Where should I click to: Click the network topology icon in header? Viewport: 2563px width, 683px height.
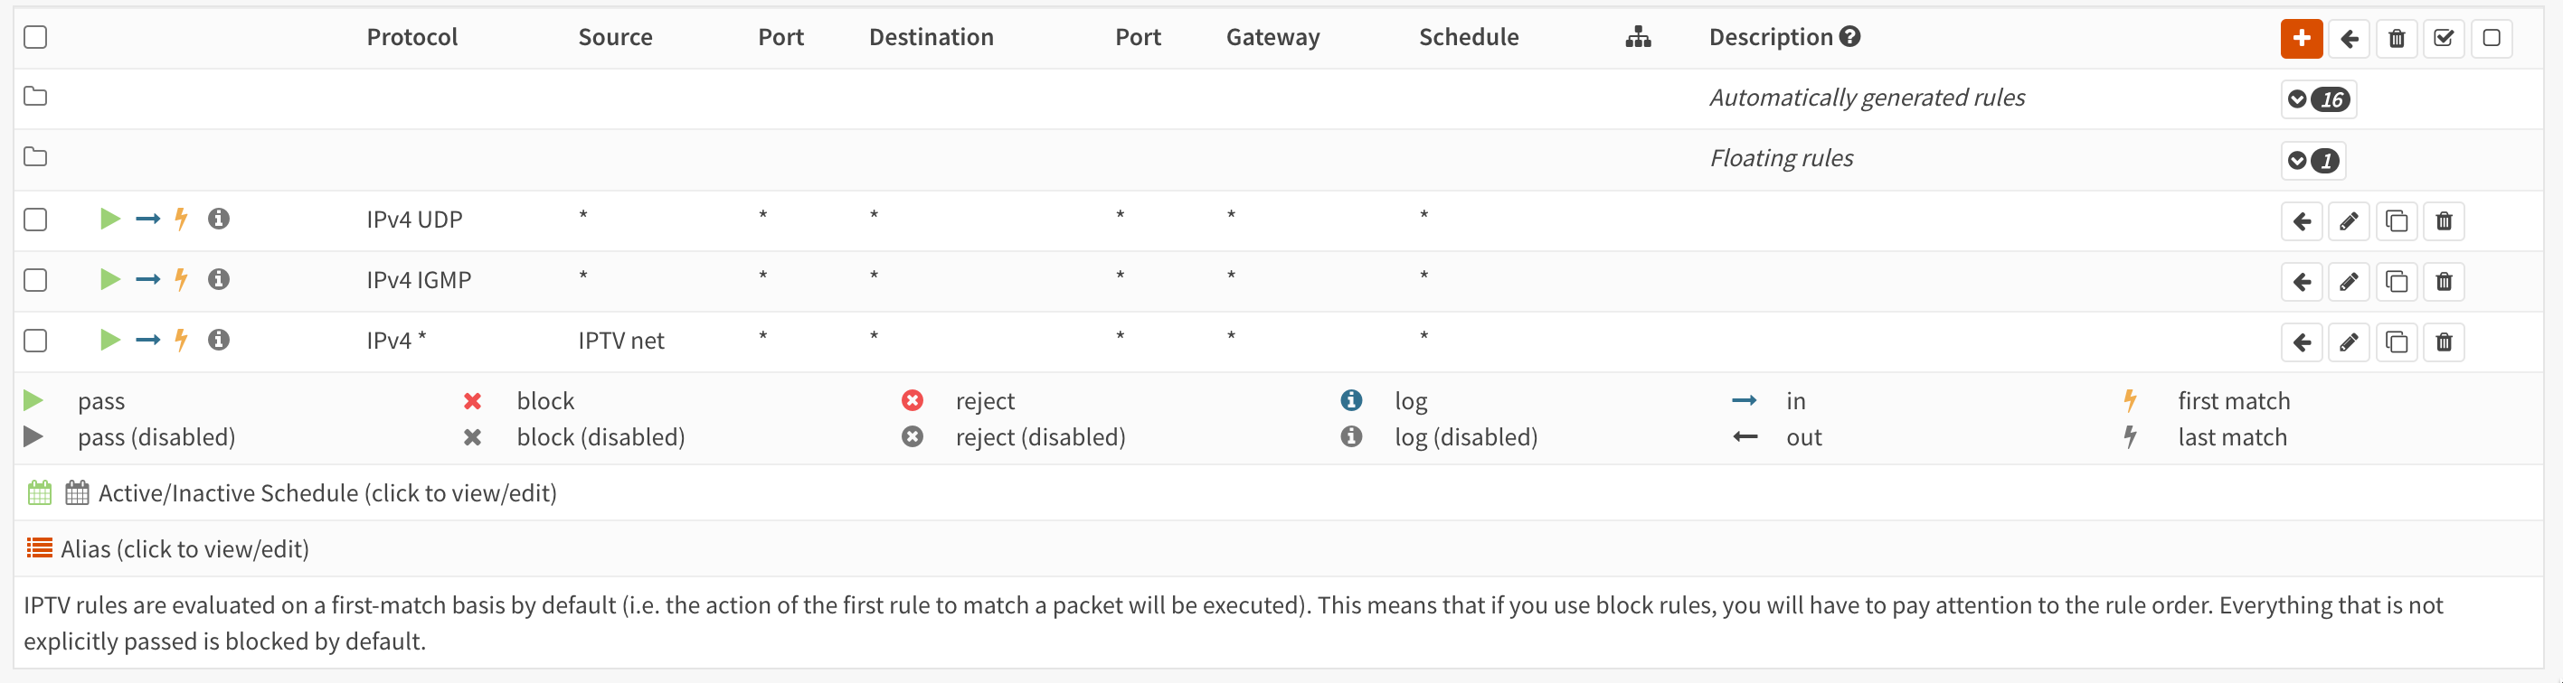tap(1638, 38)
